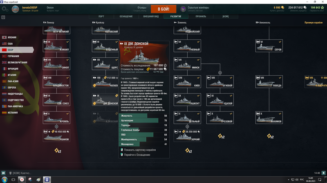
Task: Open the settings gear icon
Action: click(x=4, y=9)
